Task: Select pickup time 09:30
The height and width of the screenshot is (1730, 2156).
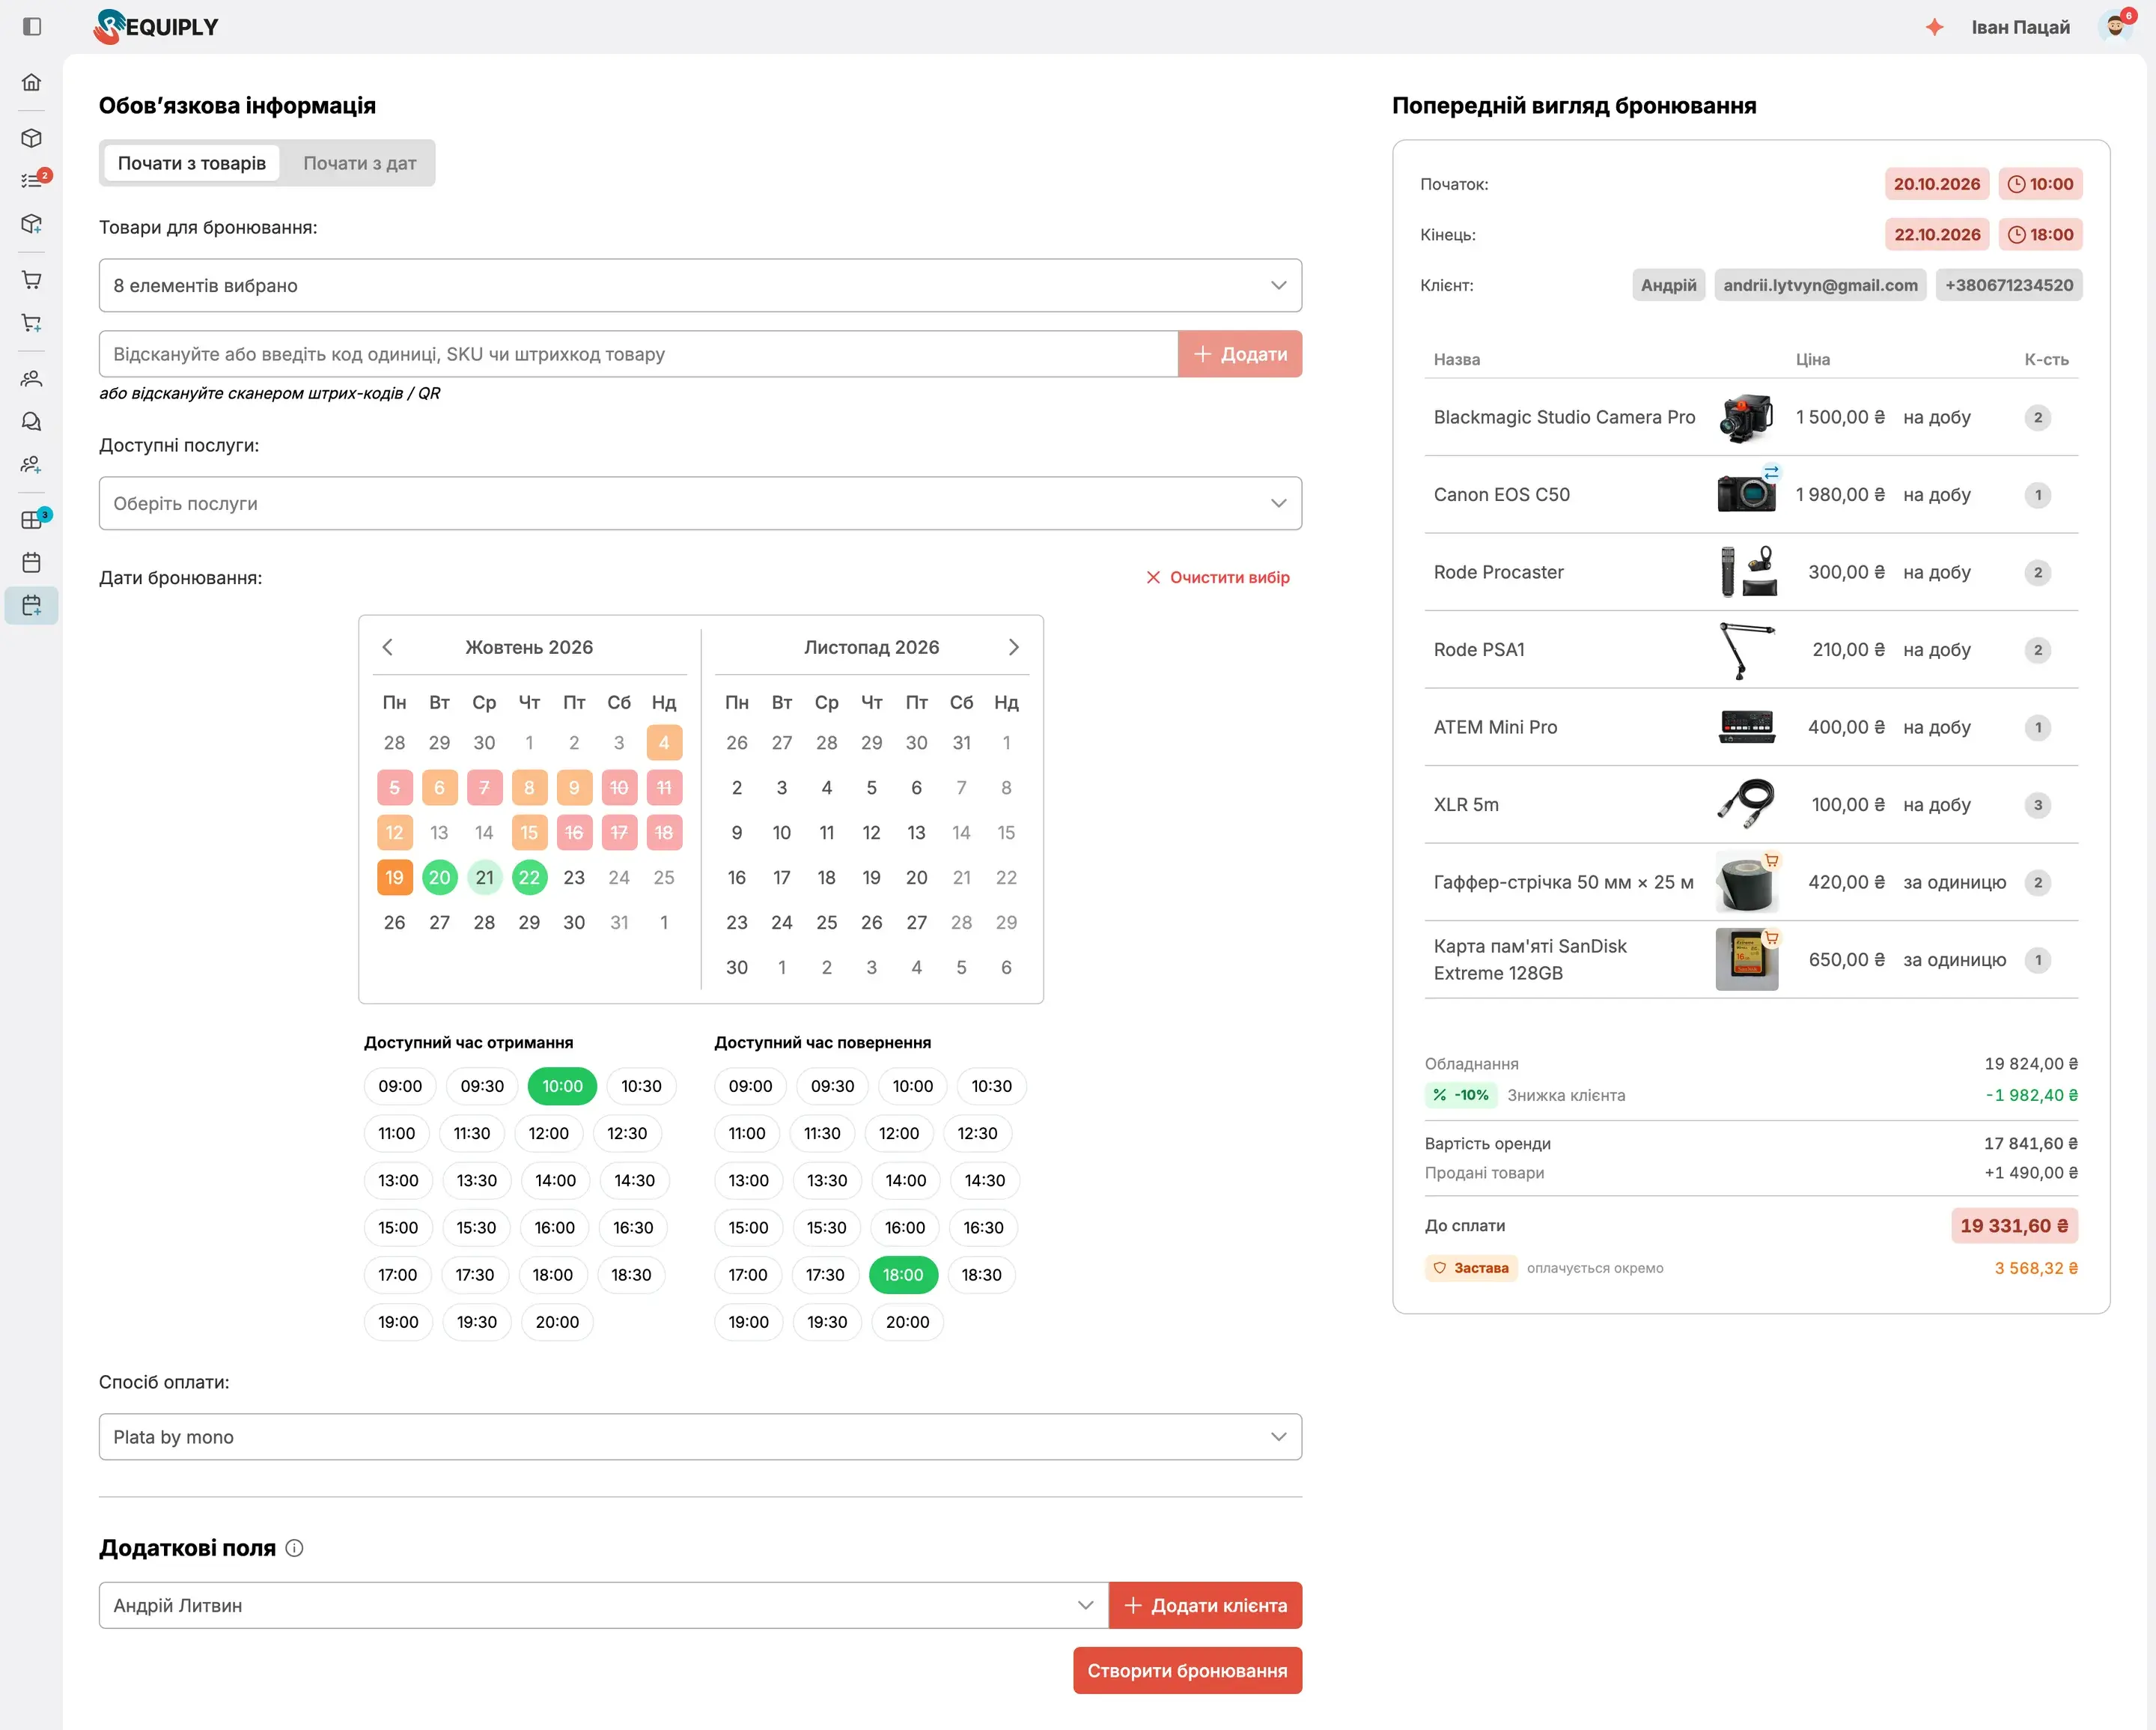Action: coord(482,1087)
